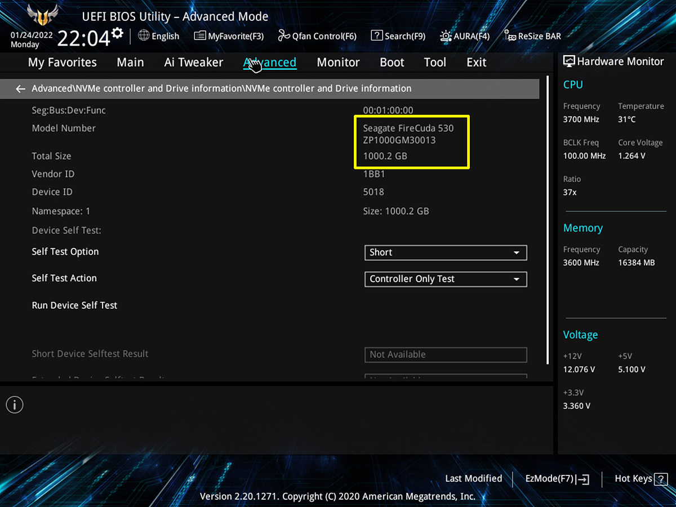The height and width of the screenshot is (507, 676).
Task: Click Run Device Self Test
Action: point(74,305)
